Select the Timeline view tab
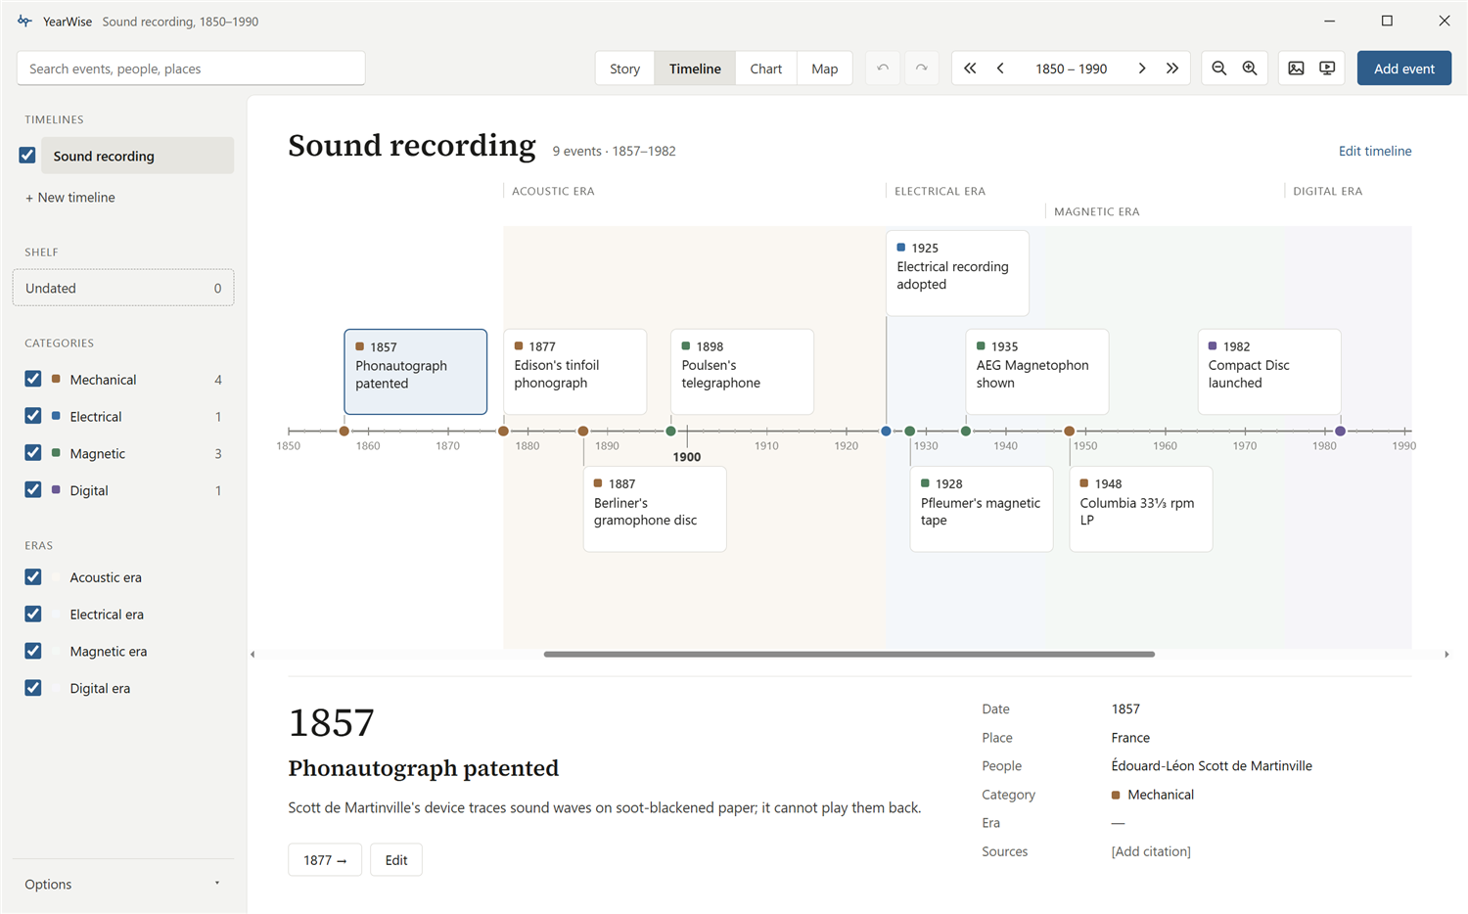1468x914 pixels. (x=695, y=69)
